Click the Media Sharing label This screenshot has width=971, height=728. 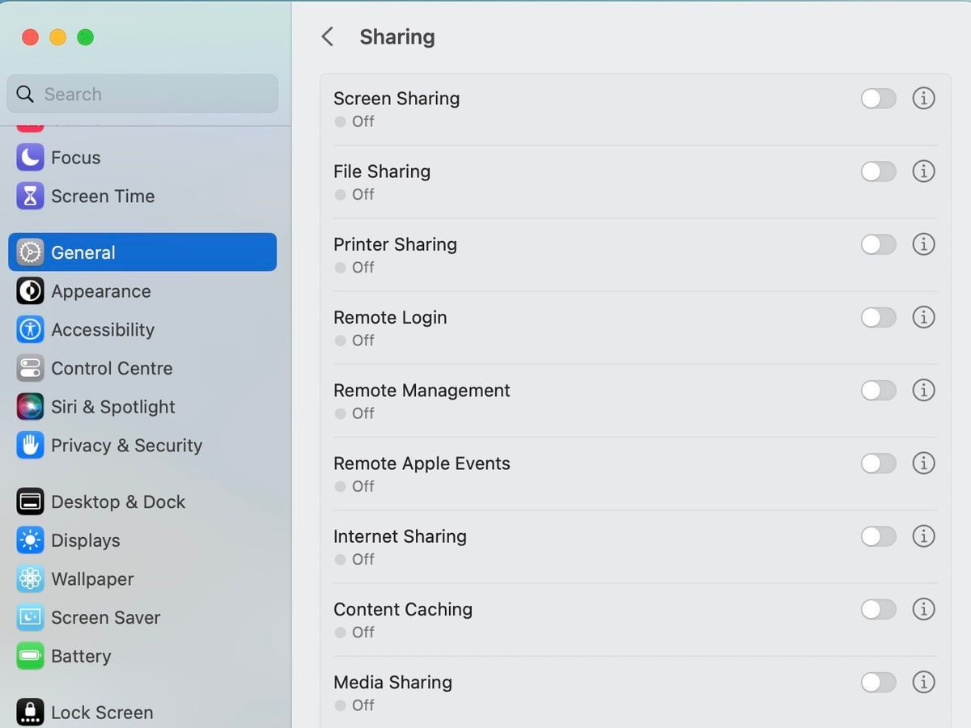392,683
